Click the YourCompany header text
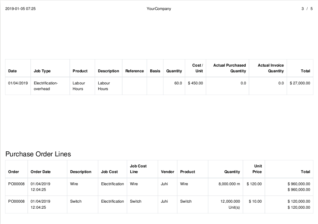This screenshot has height=224, width=318. point(159,9)
